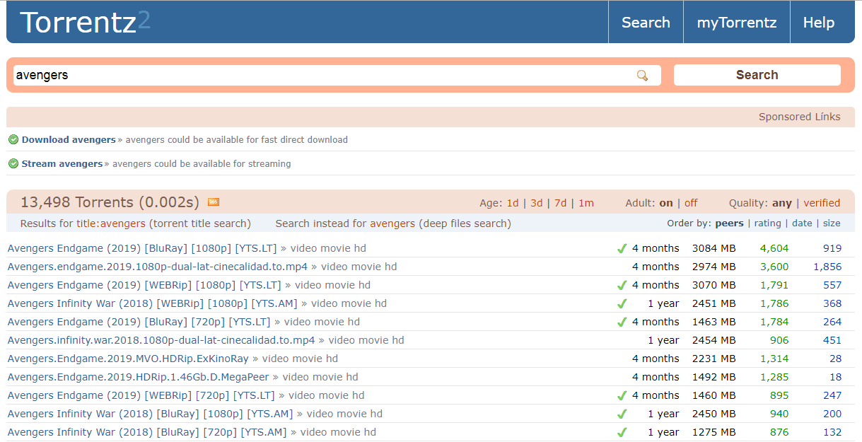Click verified checkmark for Endgame BluRay 720p
The height and width of the screenshot is (442, 862).
point(622,322)
